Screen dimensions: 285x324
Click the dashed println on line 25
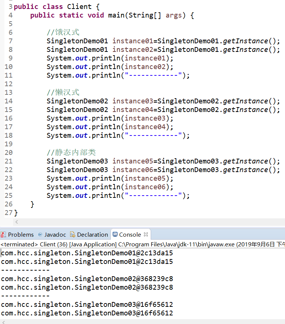click(x=118, y=196)
